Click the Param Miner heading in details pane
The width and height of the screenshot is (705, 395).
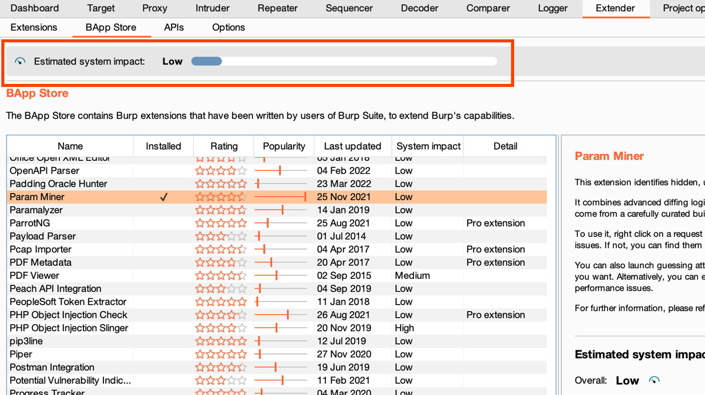click(609, 156)
